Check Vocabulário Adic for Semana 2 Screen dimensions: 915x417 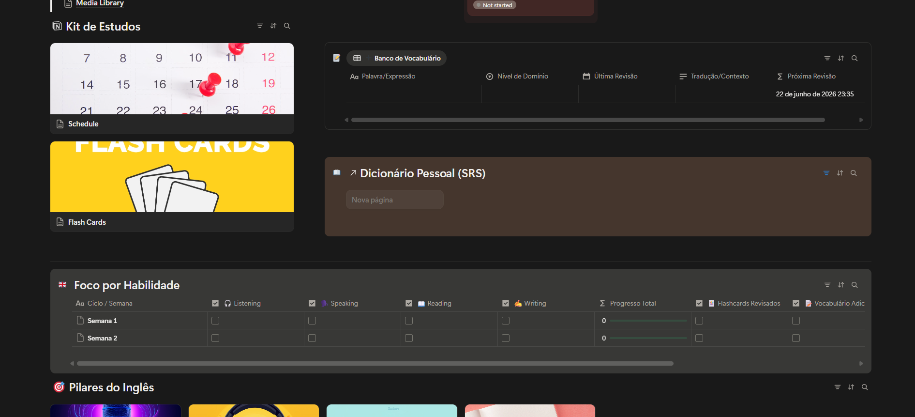[x=796, y=338]
